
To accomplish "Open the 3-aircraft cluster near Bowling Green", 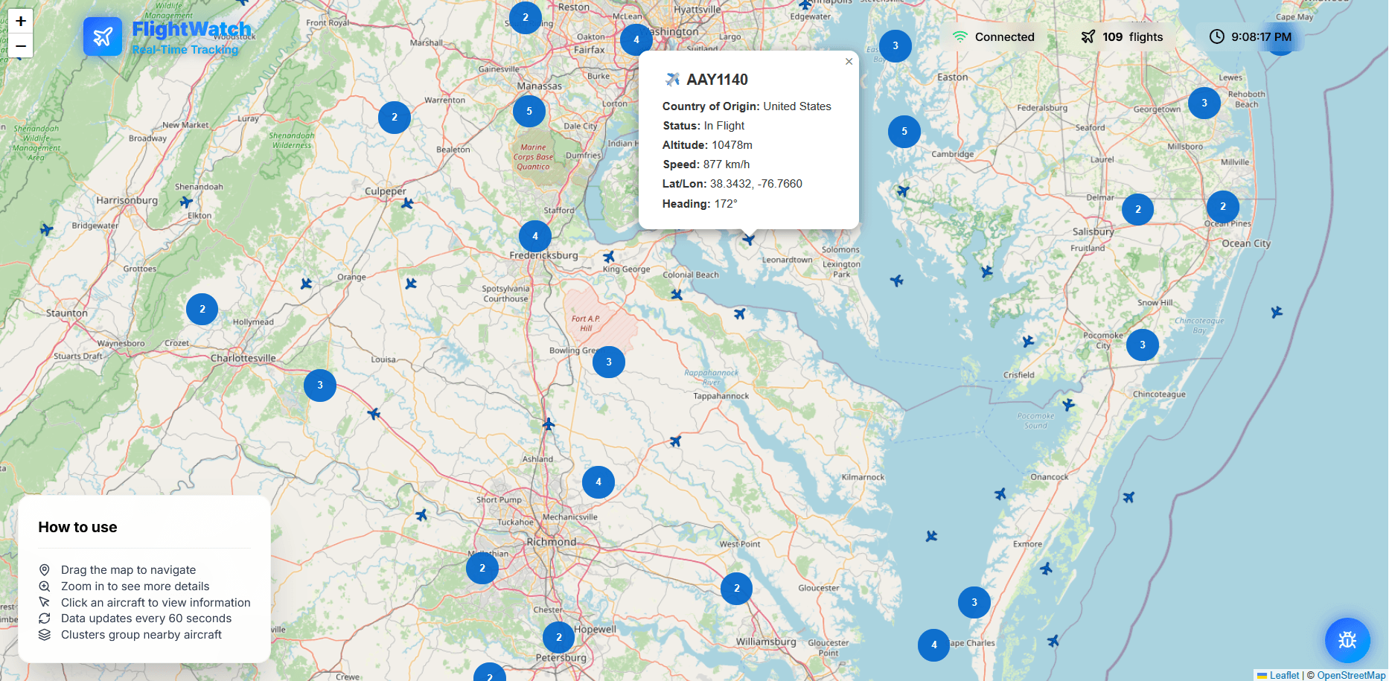I will coord(609,362).
